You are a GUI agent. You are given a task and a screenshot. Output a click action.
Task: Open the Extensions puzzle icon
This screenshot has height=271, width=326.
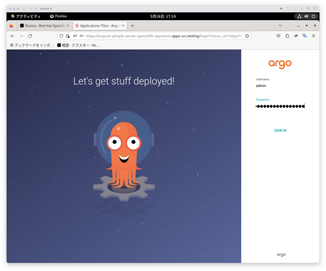point(287,36)
